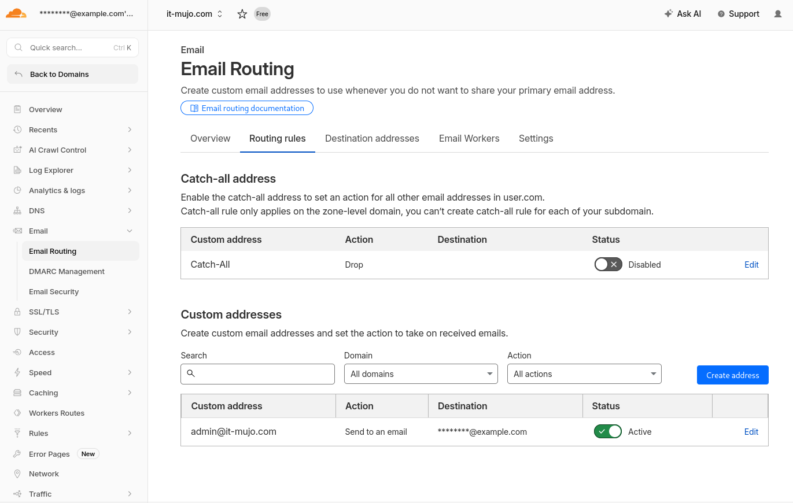Open the Support menu label

pos(744,14)
